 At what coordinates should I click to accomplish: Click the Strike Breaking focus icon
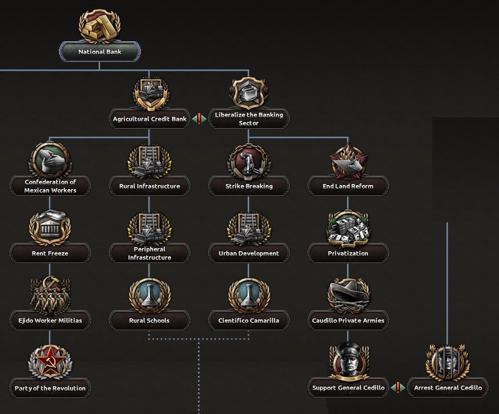(x=248, y=161)
